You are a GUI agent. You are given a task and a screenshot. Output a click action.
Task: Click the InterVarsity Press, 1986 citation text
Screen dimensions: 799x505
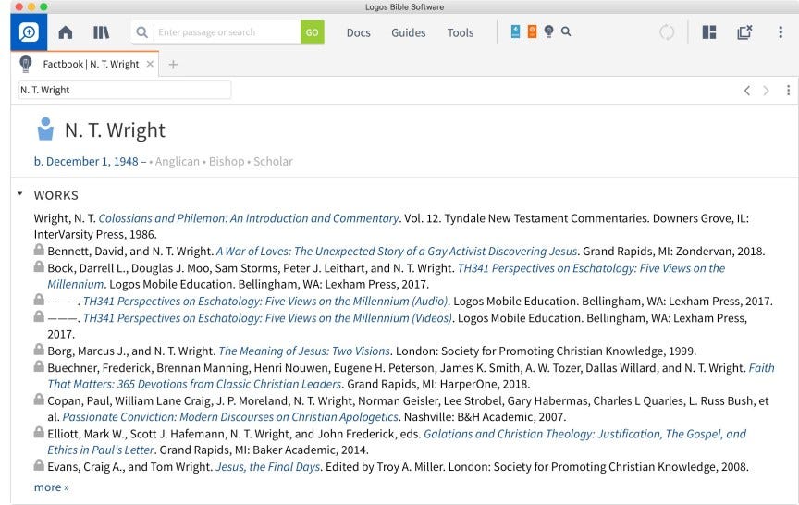(x=95, y=234)
